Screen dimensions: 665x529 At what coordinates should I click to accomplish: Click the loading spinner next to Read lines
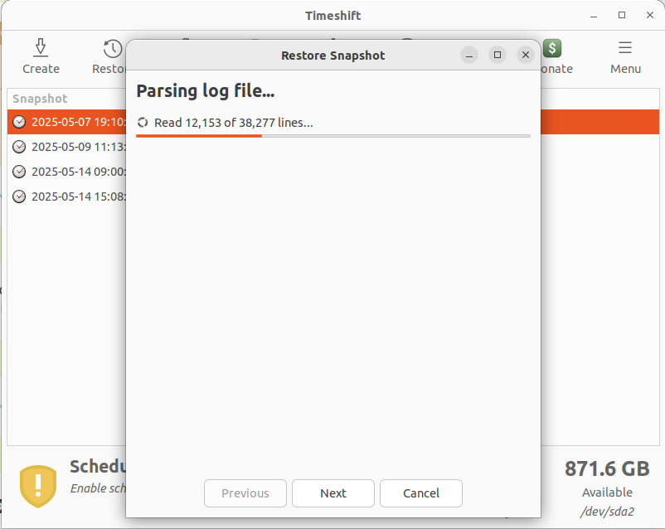(x=143, y=123)
